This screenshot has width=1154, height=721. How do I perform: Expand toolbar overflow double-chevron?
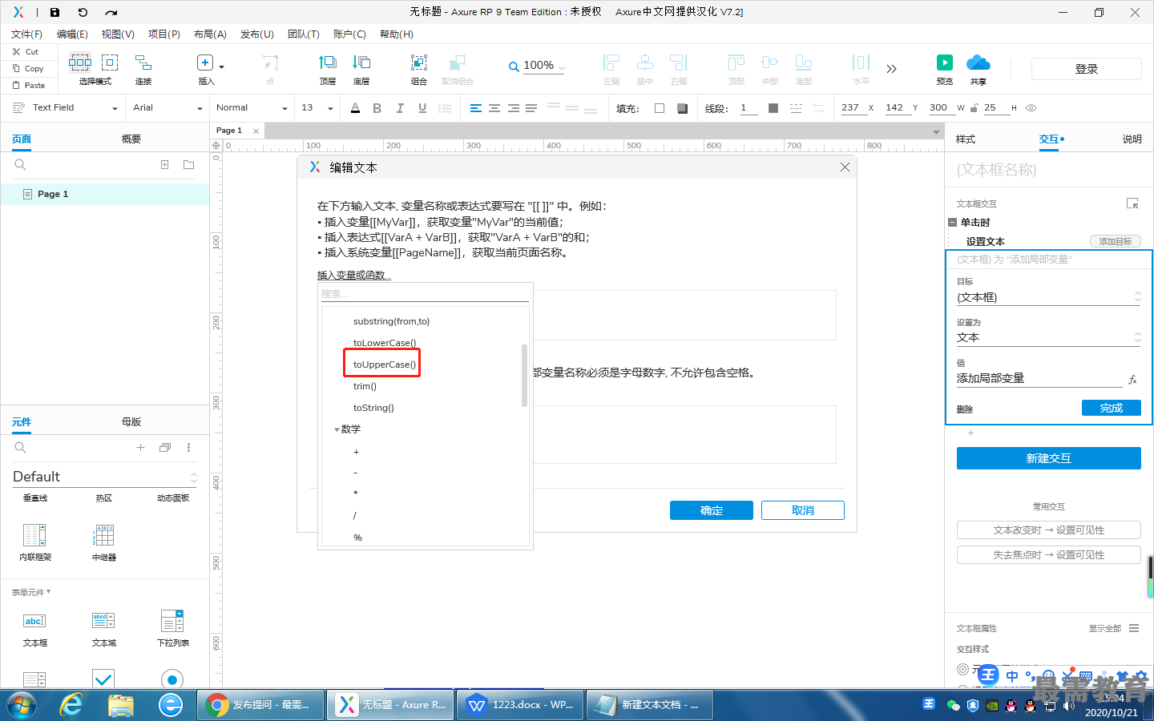coord(891,69)
